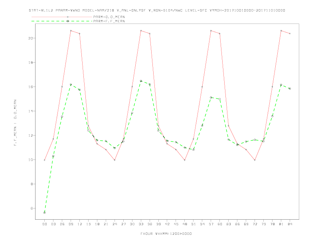Click the x-axis tick label 78
Screen dimensions: 316x244
click(273, 224)
